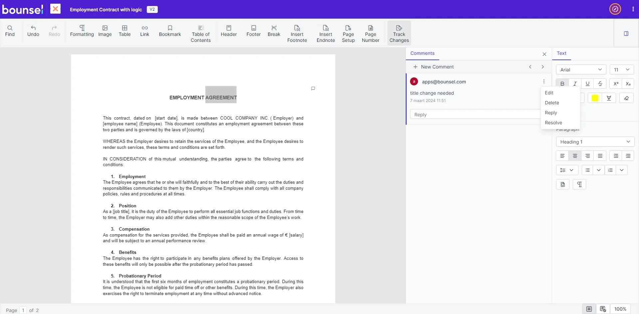
Task: Choose Resolve from the comment menu
Action: pos(553,123)
